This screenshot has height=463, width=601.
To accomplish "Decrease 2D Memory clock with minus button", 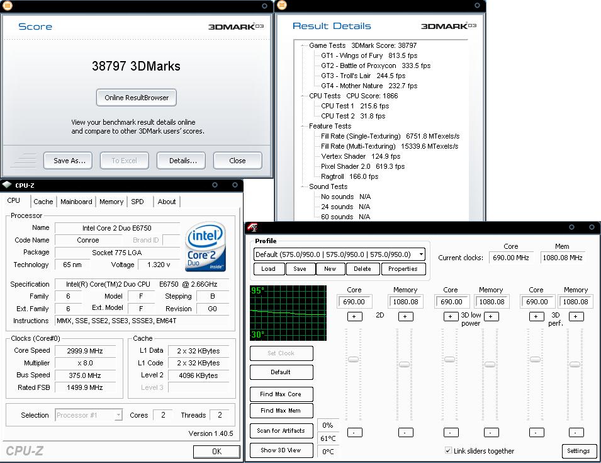I will pyautogui.click(x=405, y=432).
